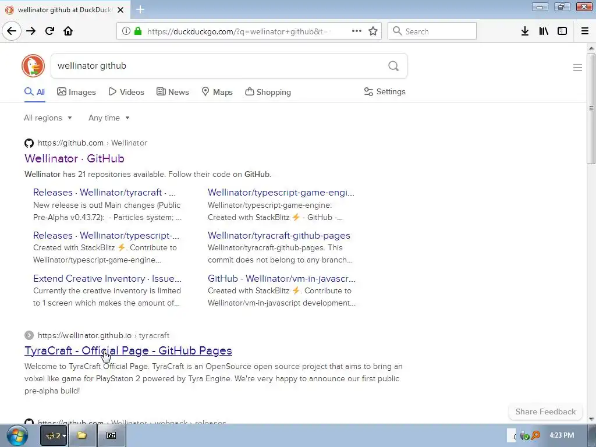Click the browser address bar URL
The image size is (596, 447).
[237, 31]
